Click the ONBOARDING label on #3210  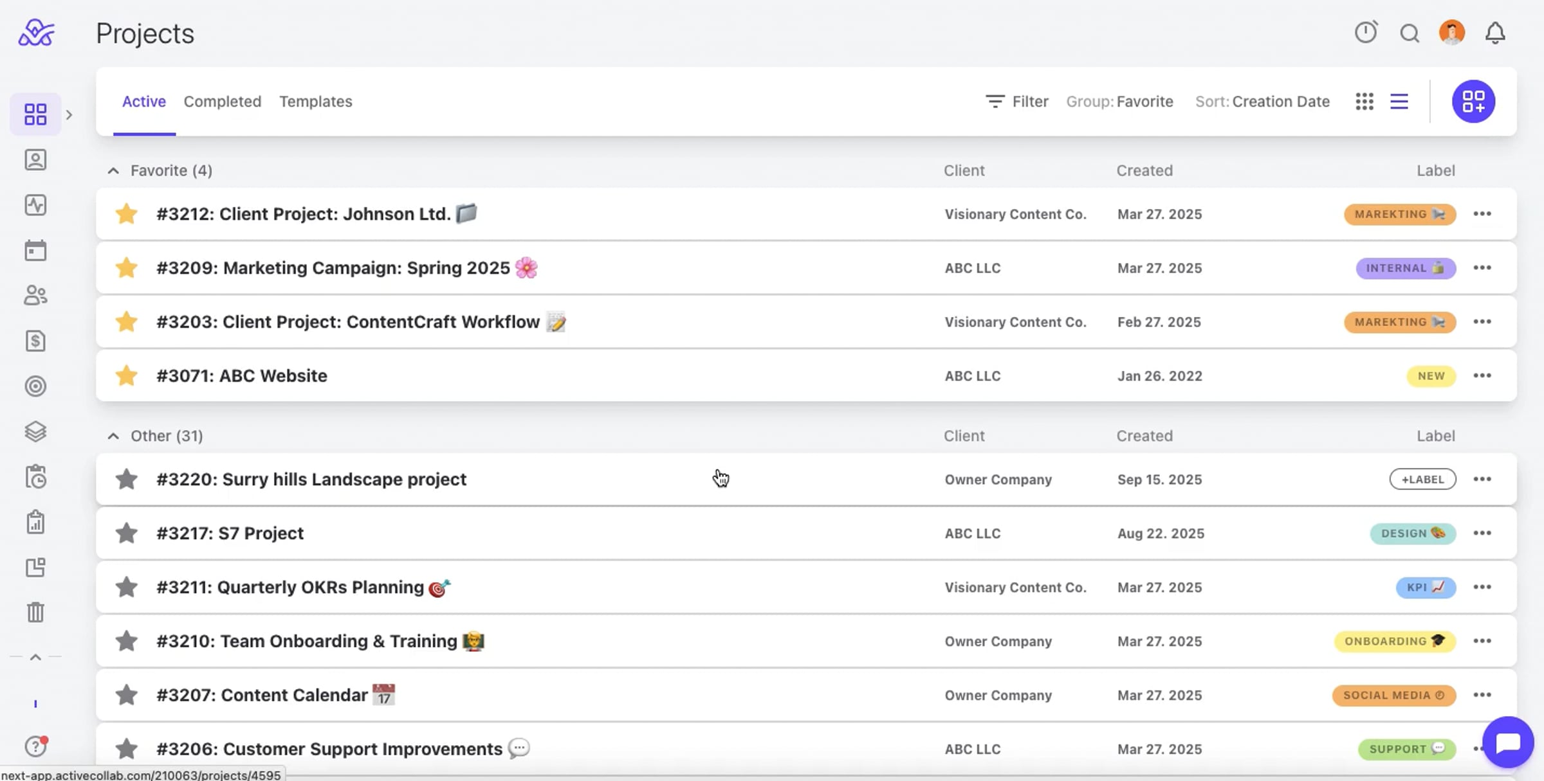(1395, 642)
